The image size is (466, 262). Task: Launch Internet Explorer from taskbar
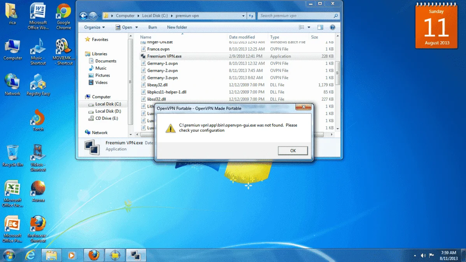pyautogui.click(x=30, y=255)
